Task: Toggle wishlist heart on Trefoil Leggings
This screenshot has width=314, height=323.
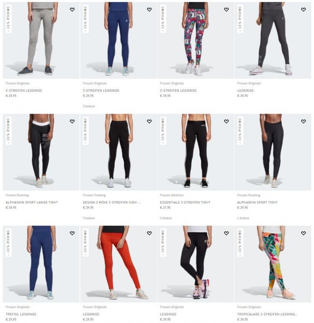Action: click(x=72, y=233)
